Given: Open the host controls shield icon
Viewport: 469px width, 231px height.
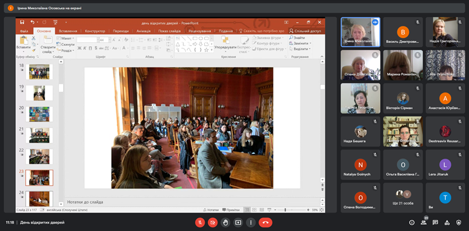Looking at the screenshot, I should coord(459,222).
